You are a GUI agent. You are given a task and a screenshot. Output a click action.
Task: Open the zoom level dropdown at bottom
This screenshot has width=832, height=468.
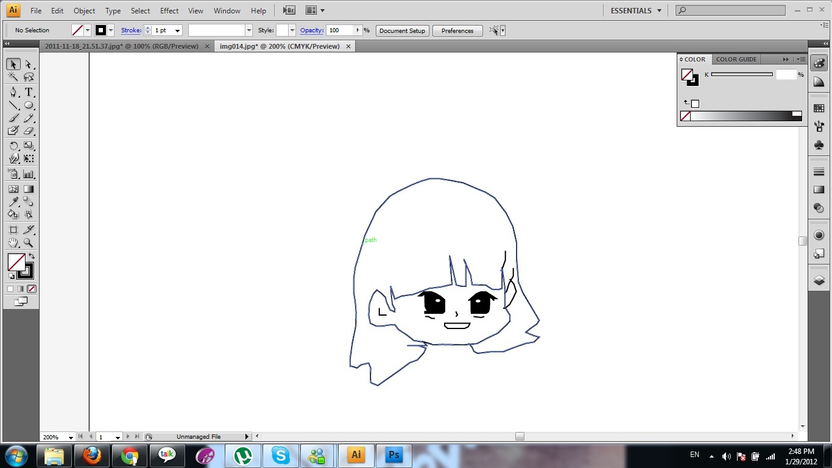coord(71,437)
